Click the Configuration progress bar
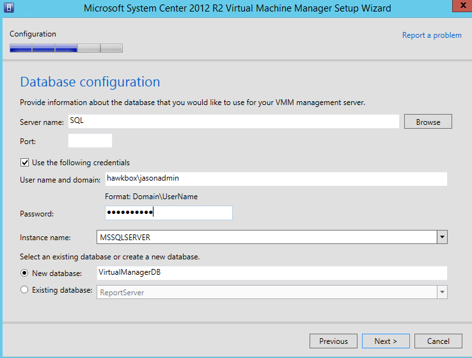Screen dimensions: 472x358 click(x=66, y=48)
